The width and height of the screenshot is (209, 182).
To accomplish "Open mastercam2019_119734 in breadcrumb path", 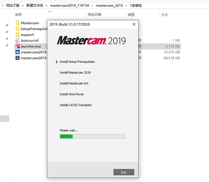I will pos(69,6).
